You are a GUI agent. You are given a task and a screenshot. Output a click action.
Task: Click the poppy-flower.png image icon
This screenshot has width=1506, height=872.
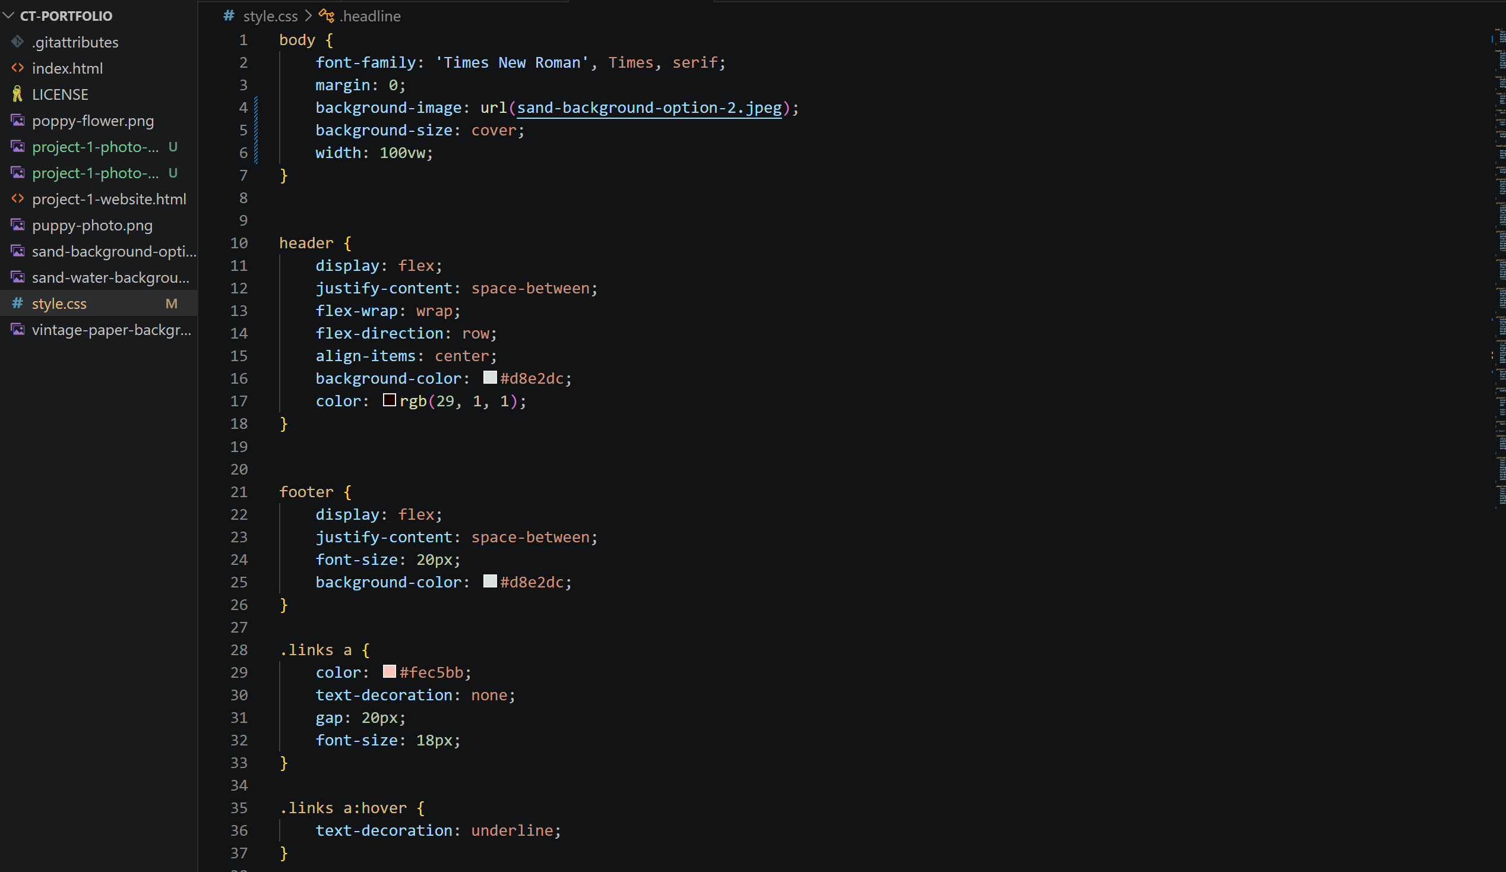18,121
